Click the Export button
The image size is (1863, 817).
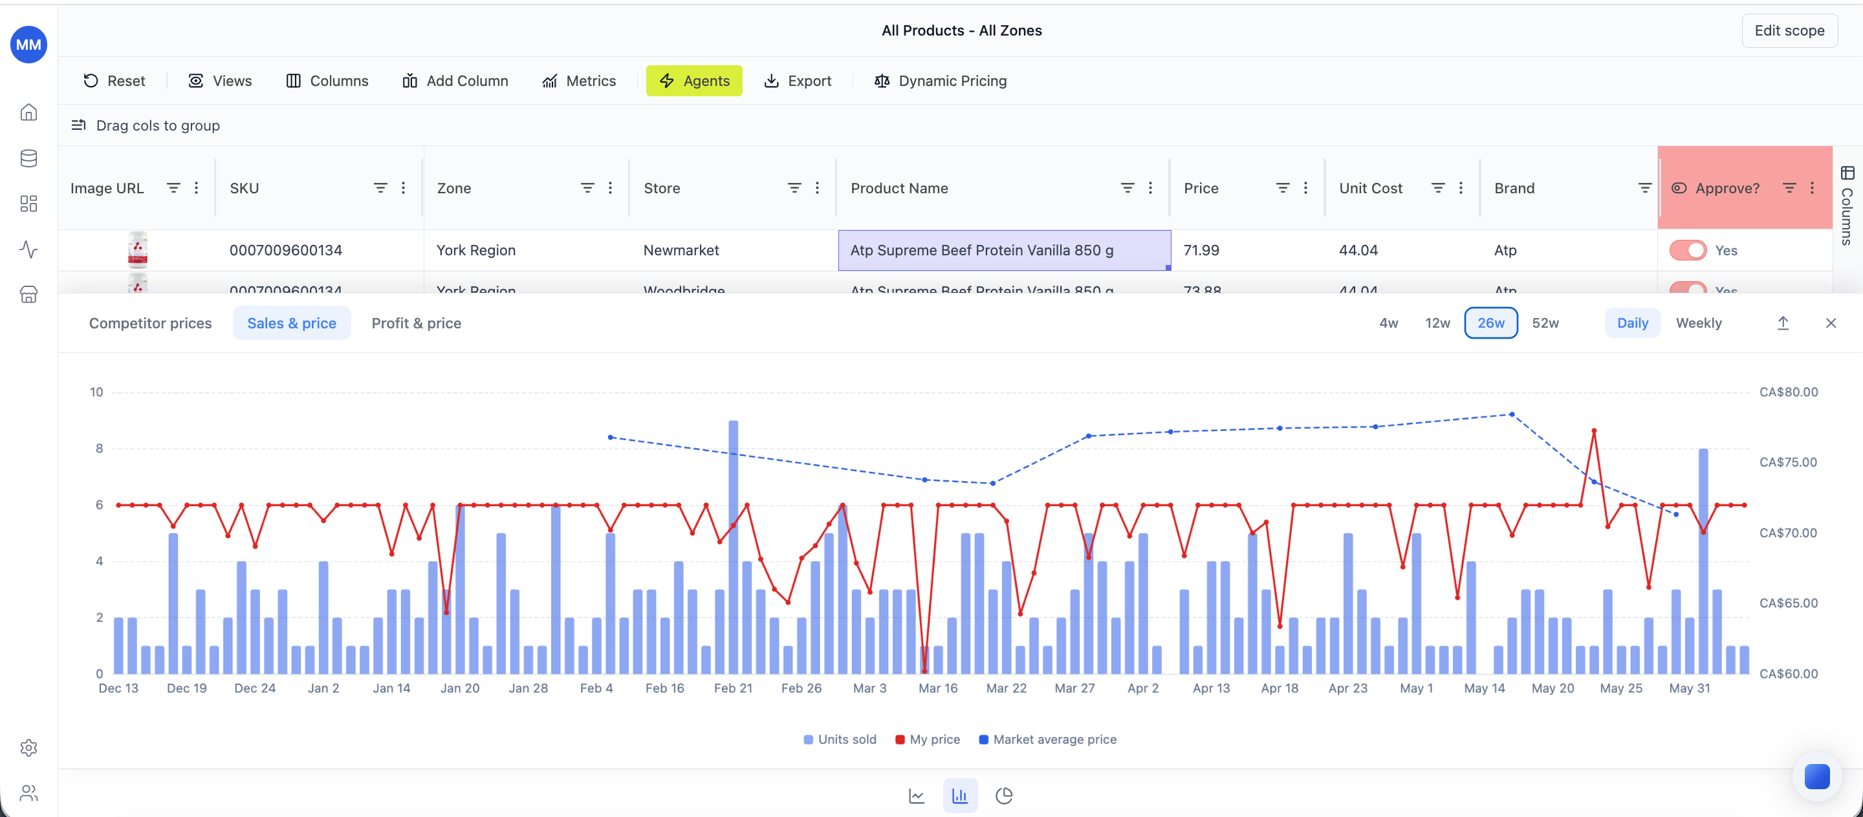[x=797, y=81]
